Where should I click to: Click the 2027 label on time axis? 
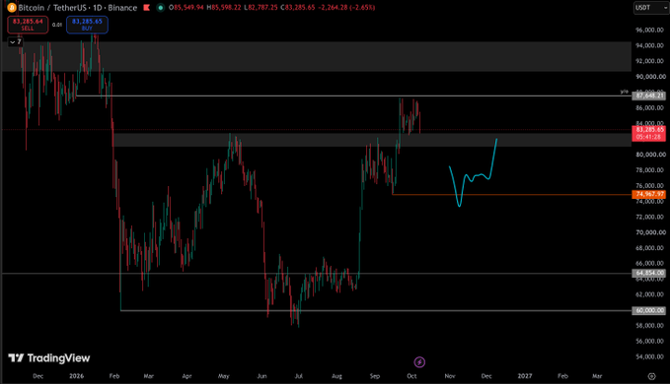[525, 376]
